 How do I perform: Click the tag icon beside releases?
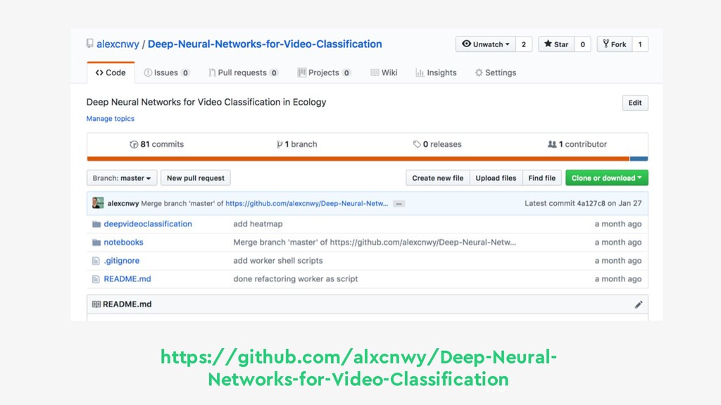[x=417, y=144]
